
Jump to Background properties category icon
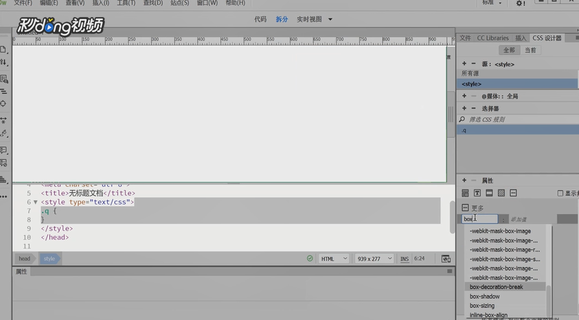click(501, 193)
